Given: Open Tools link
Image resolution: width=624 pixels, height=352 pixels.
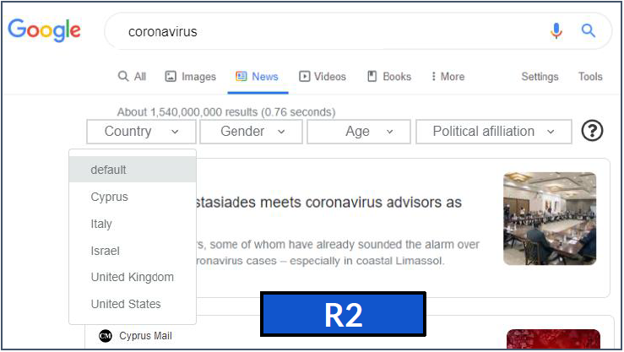Looking at the screenshot, I should pos(590,76).
